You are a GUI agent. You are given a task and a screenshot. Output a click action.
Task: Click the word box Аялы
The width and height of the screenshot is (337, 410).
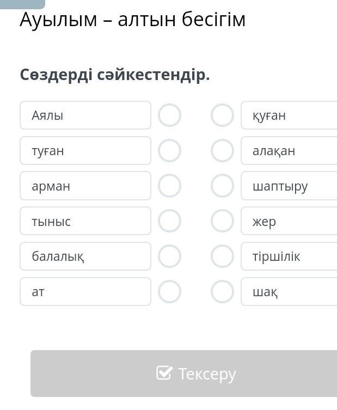coord(85,115)
